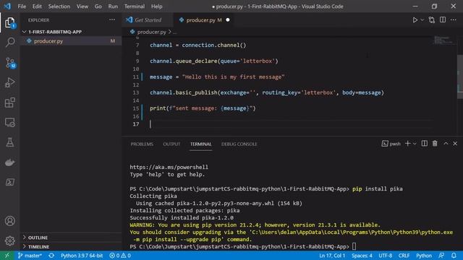Open the Help menu

pos(156,6)
